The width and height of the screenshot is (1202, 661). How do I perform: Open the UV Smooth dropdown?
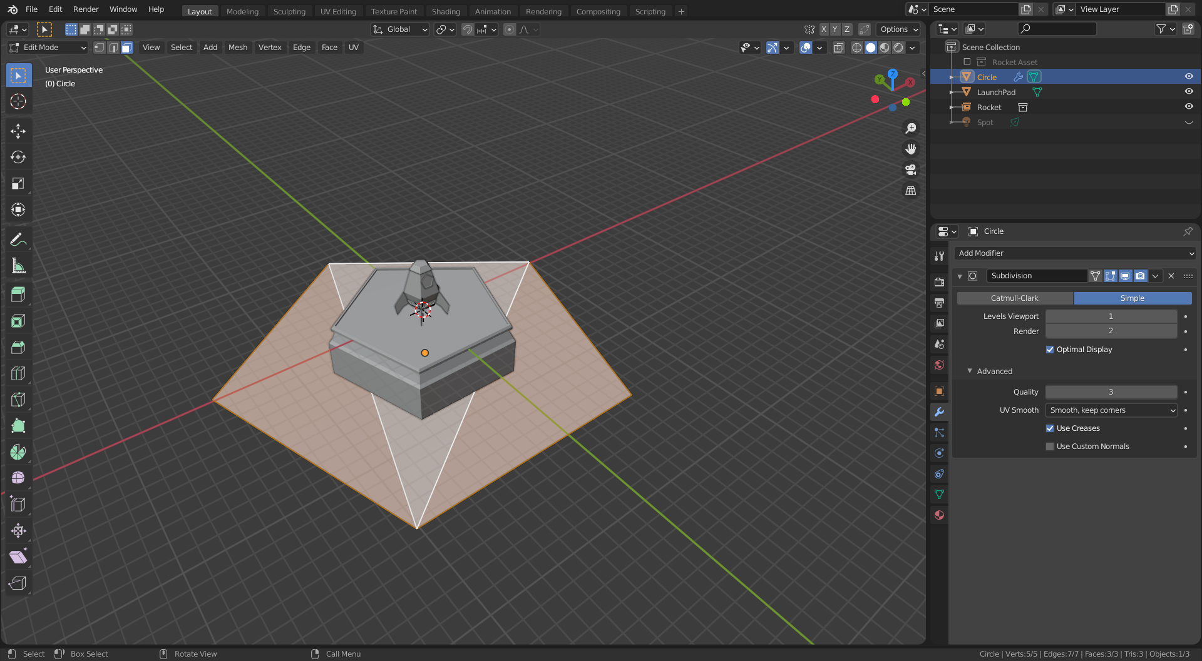[1111, 410]
